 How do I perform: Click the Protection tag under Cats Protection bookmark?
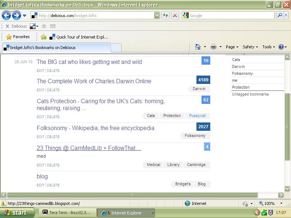coord(172,116)
